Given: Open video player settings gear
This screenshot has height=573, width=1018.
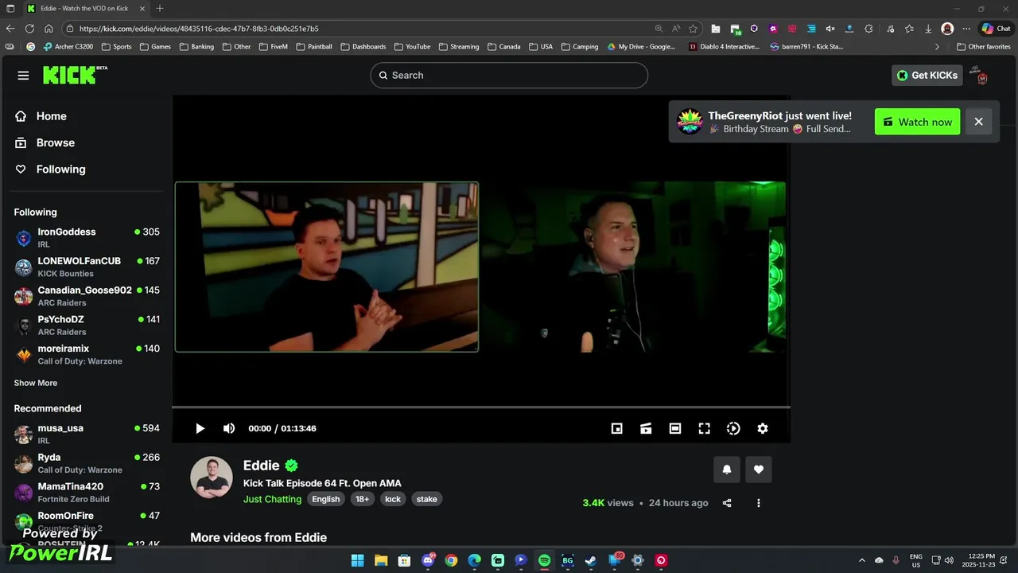Looking at the screenshot, I should click(x=763, y=428).
